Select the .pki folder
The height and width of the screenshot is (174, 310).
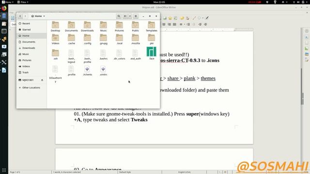tap(152, 39)
